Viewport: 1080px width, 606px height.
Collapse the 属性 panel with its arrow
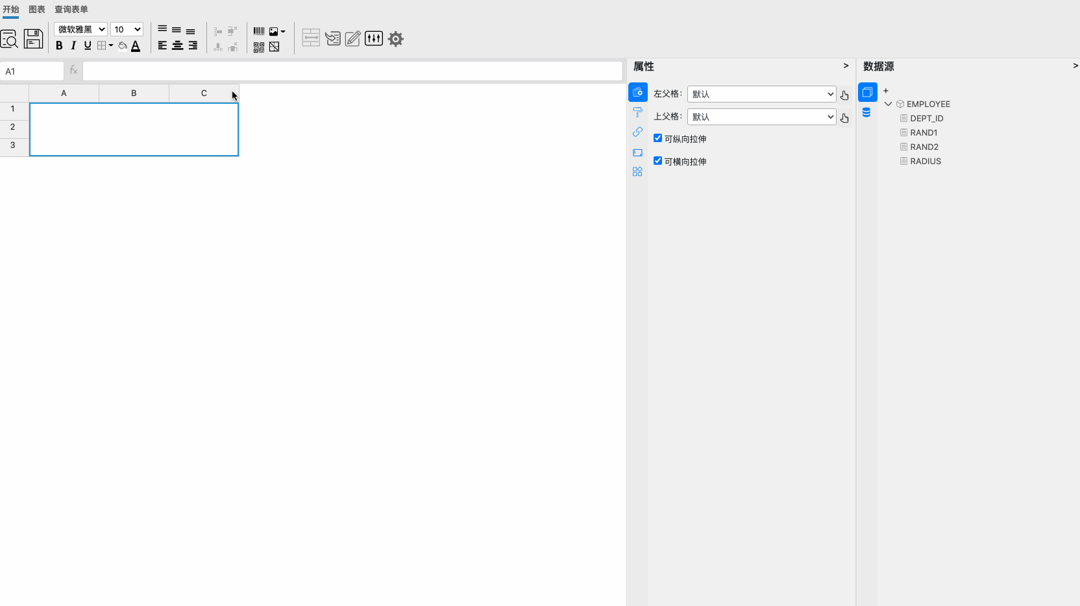(846, 66)
